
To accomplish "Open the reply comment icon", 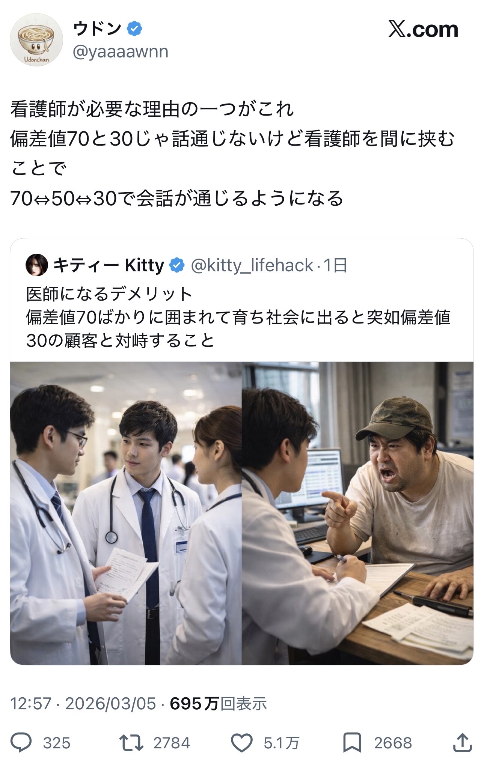I will [x=21, y=742].
